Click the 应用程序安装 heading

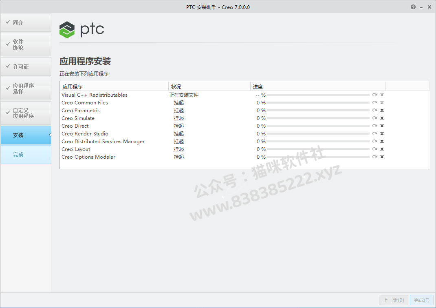[x=85, y=61]
